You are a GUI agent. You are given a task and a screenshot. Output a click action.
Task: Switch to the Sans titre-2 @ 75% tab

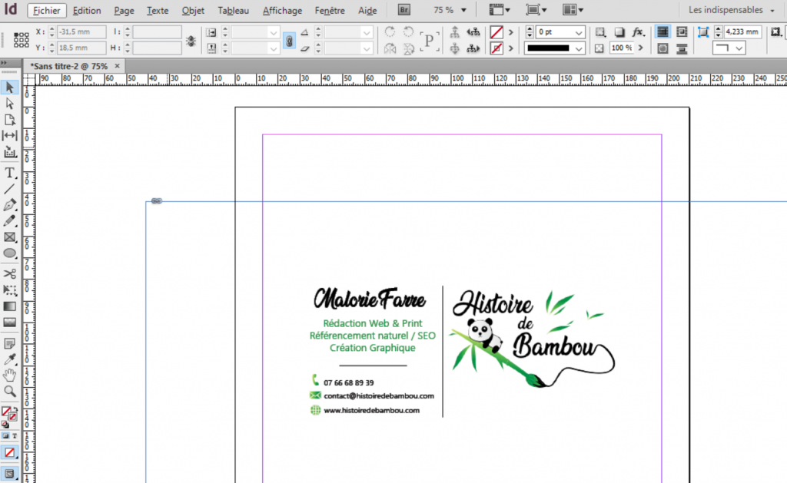(x=68, y=66)
